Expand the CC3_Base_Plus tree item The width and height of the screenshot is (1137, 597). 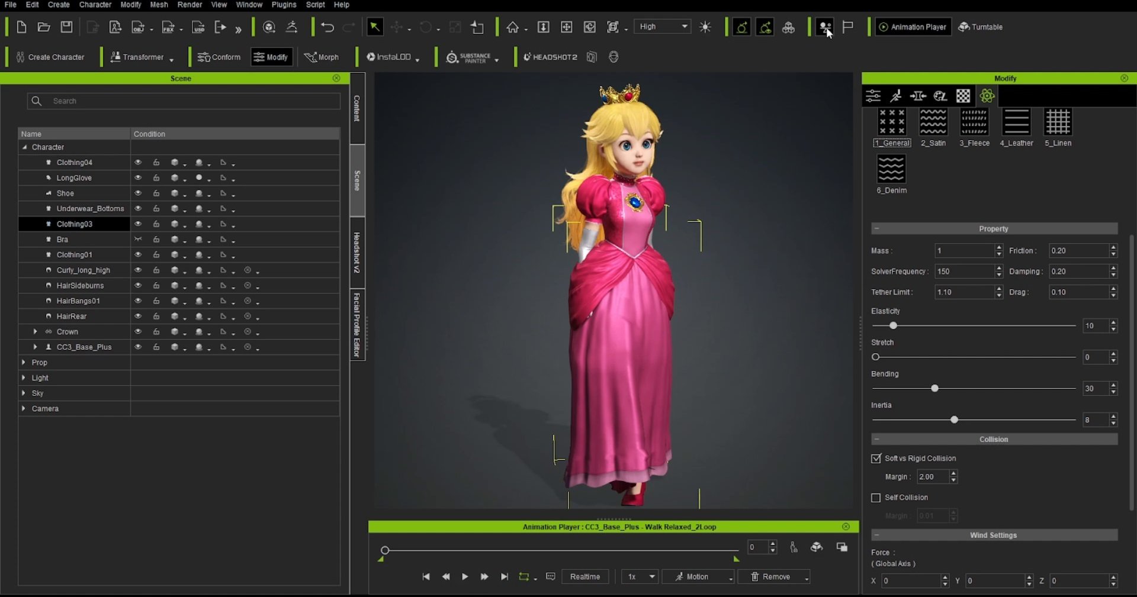[x=35, y=347]
